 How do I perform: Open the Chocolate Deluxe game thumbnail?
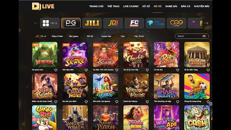tap(136, 54)
